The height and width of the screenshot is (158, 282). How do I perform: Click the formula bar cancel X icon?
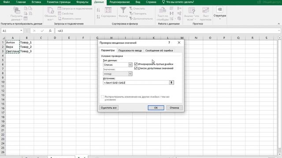34,31
